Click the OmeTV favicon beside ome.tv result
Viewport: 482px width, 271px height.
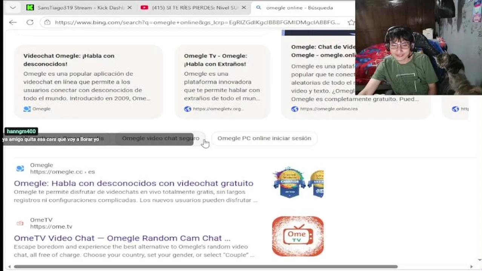coord(20,223)
